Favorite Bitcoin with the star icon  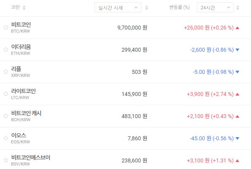(5, 28)
